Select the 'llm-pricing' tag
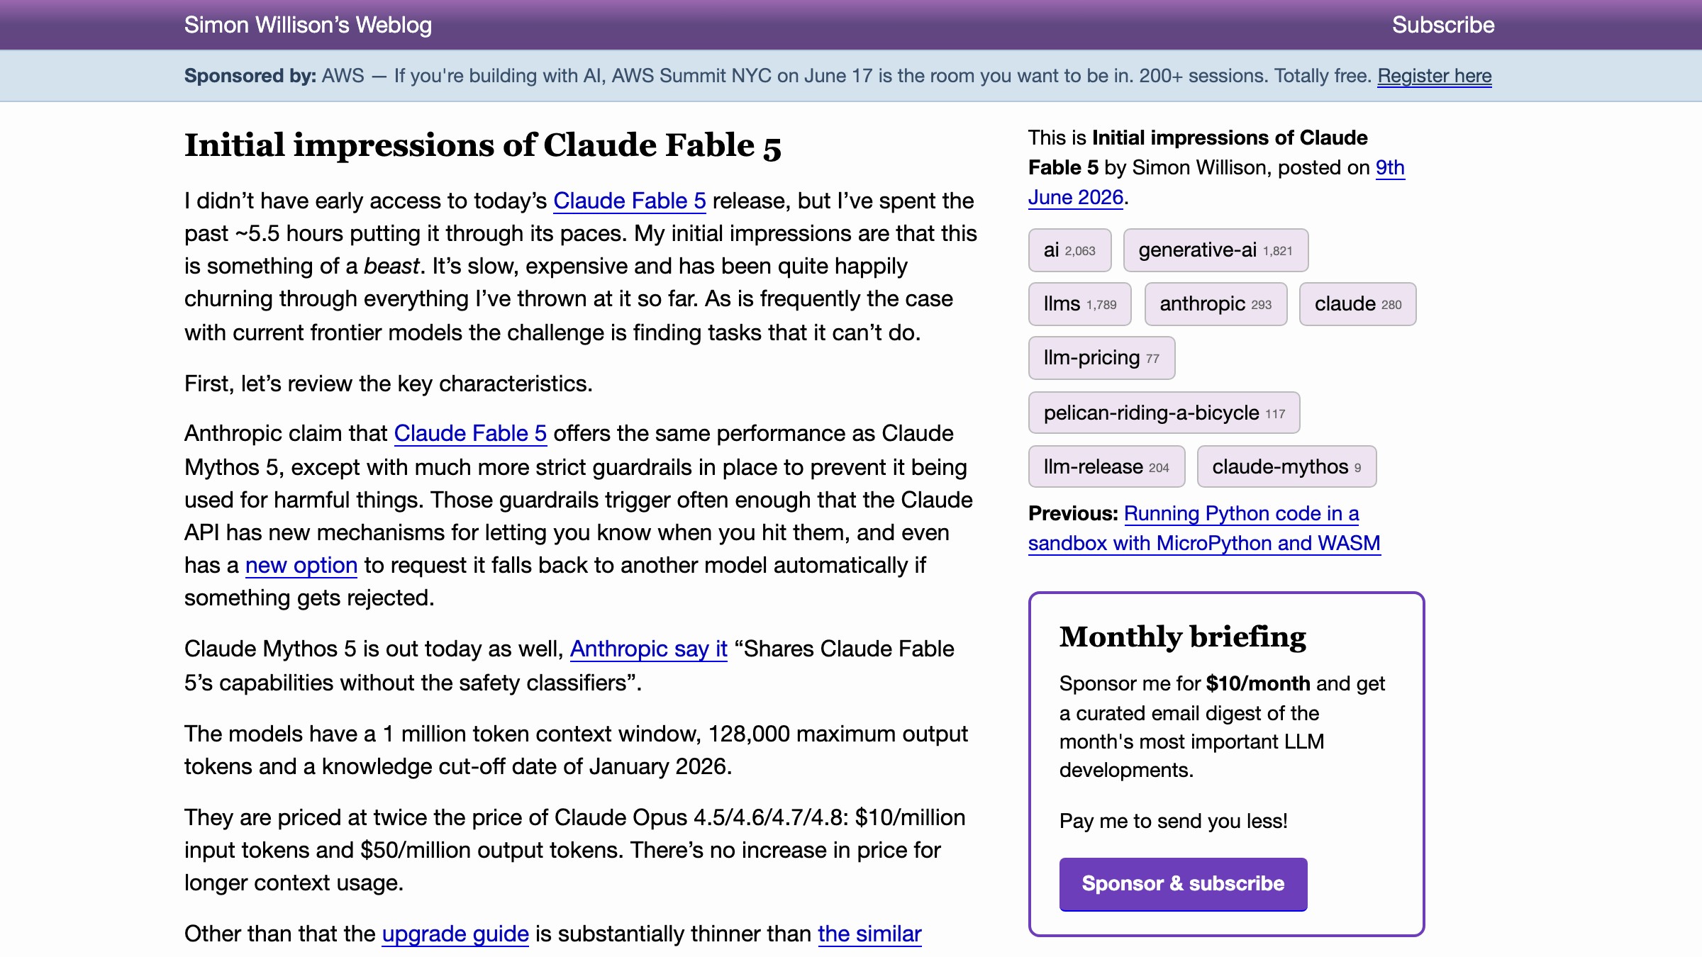1702x957 pixels. [1101, 358]
